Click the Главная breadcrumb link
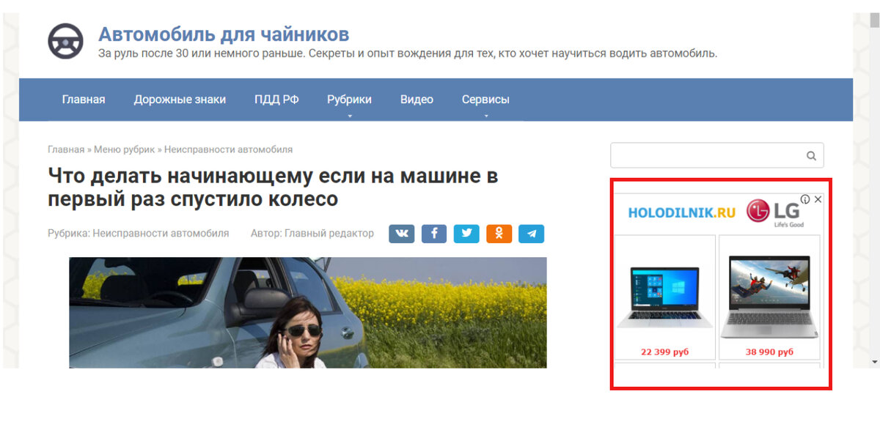This screenshot has width=880, height=438. point(66,149)
